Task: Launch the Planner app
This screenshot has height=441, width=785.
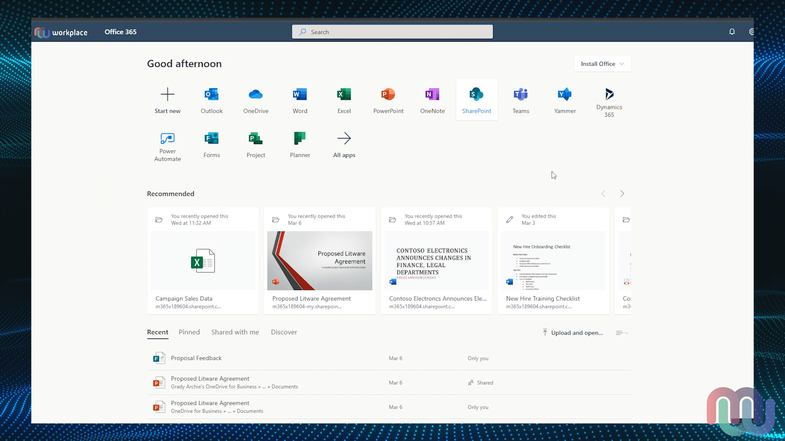Action: coord(300,145)
